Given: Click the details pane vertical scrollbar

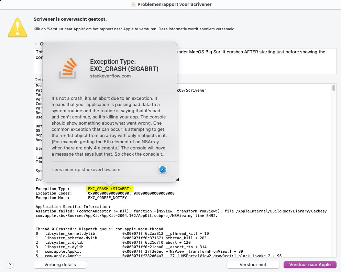Looking at the screenshot, I should [333, 88].
